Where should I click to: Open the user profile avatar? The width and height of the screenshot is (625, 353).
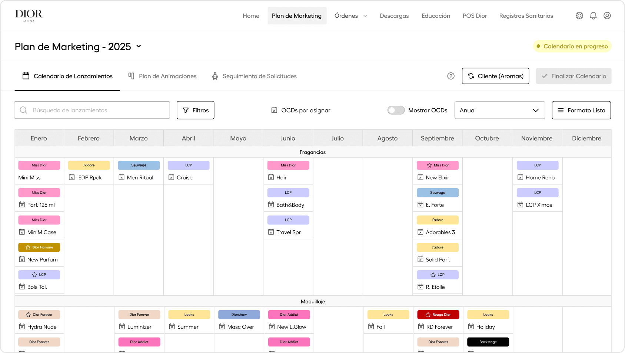pos(607,16)
